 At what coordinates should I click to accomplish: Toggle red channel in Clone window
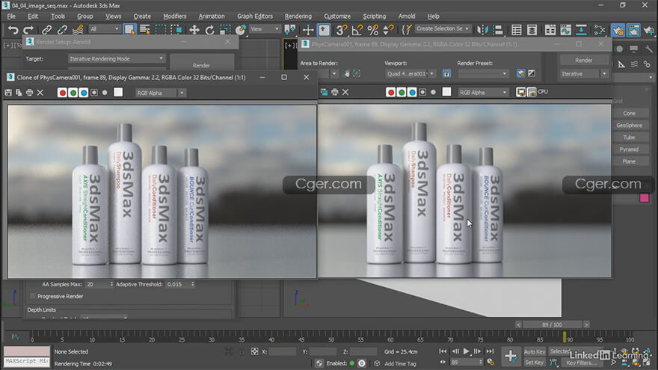pyautogui.click(x=63, y=93)
